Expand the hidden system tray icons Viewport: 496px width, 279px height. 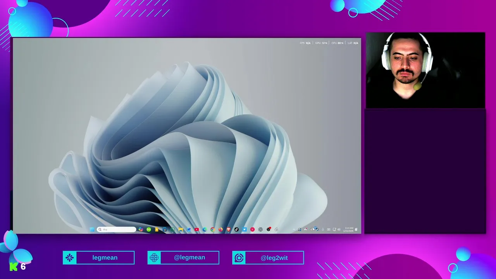tap(294, 229)
